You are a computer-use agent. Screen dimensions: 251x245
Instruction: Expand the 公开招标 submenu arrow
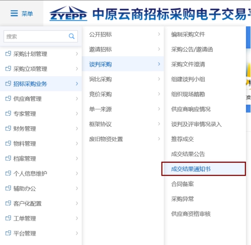[159, 34]
